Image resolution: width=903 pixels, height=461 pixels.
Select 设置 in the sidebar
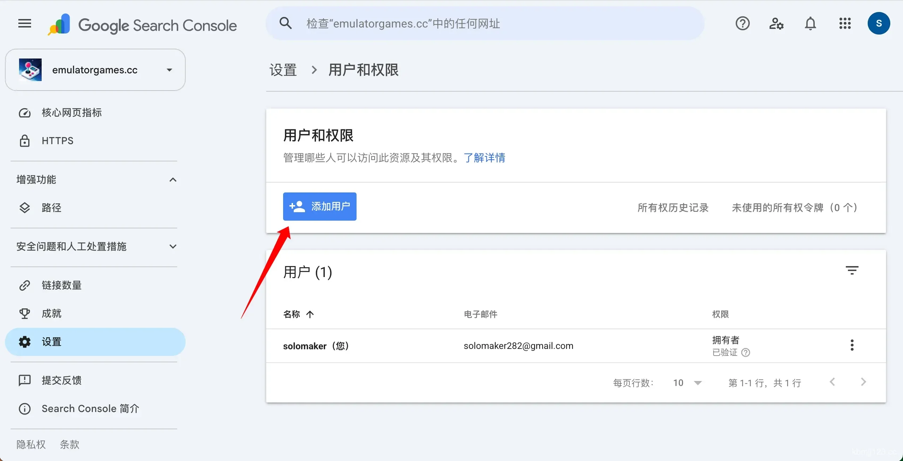[x=95, y=342]
